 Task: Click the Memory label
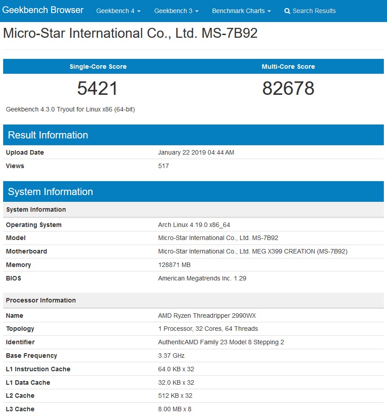pyautogui.click(x=18, y=265)
